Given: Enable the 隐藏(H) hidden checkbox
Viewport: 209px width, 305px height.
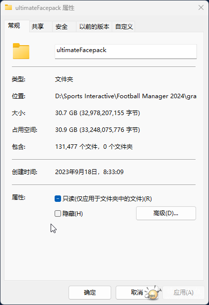Looking at the screenshot, I should [x=58, y=214].
